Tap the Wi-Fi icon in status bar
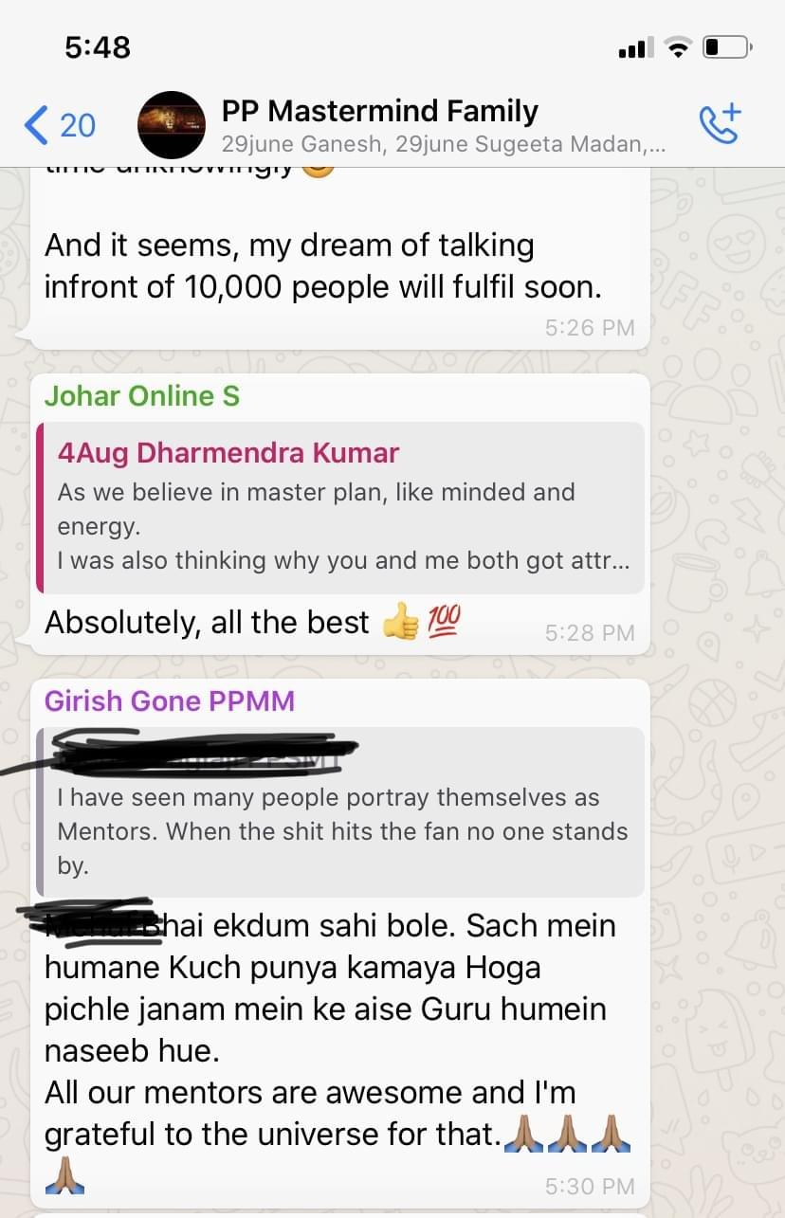 (678, 47)
